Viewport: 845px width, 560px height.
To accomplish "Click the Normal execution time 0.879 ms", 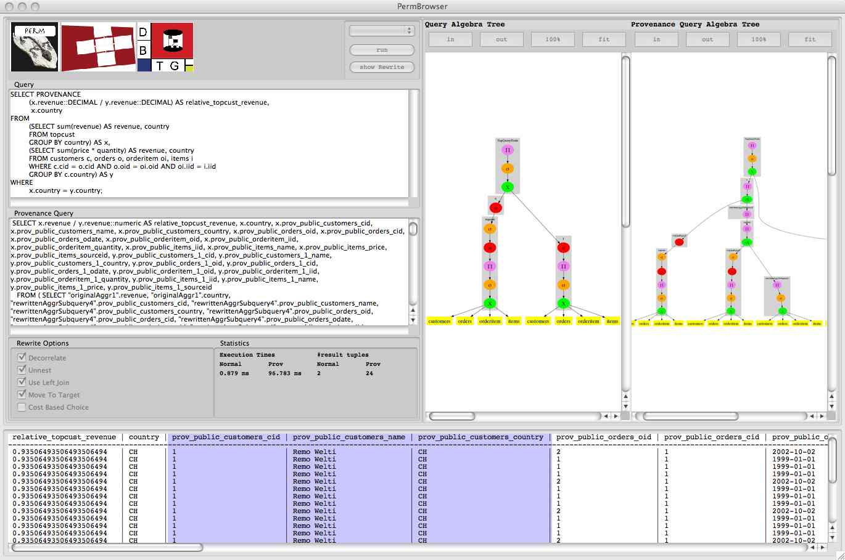I will (x=236, y=373).
